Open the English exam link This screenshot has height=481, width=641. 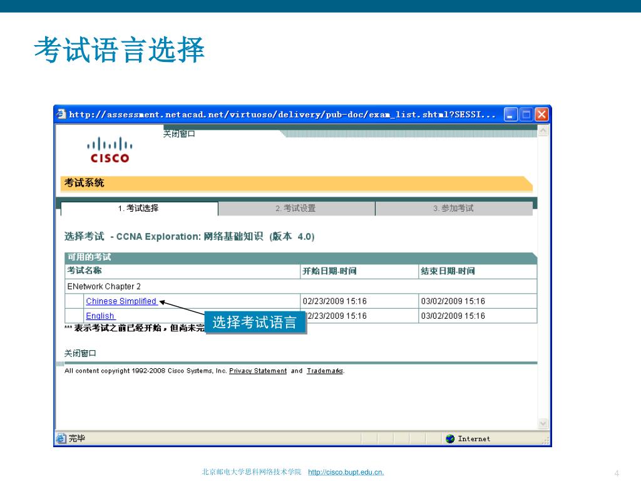(x=100, y=316)
